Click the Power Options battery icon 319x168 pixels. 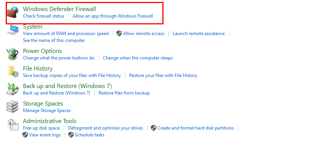coord(13,54)
